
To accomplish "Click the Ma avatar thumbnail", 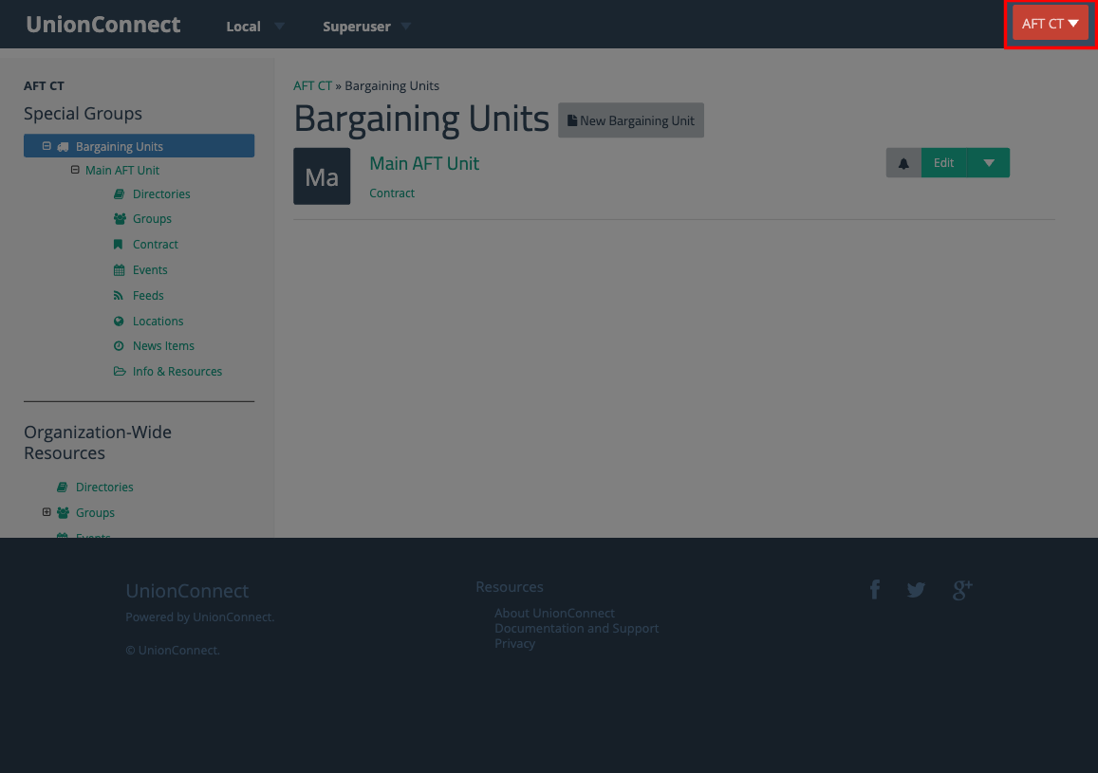I will [322, 175].
